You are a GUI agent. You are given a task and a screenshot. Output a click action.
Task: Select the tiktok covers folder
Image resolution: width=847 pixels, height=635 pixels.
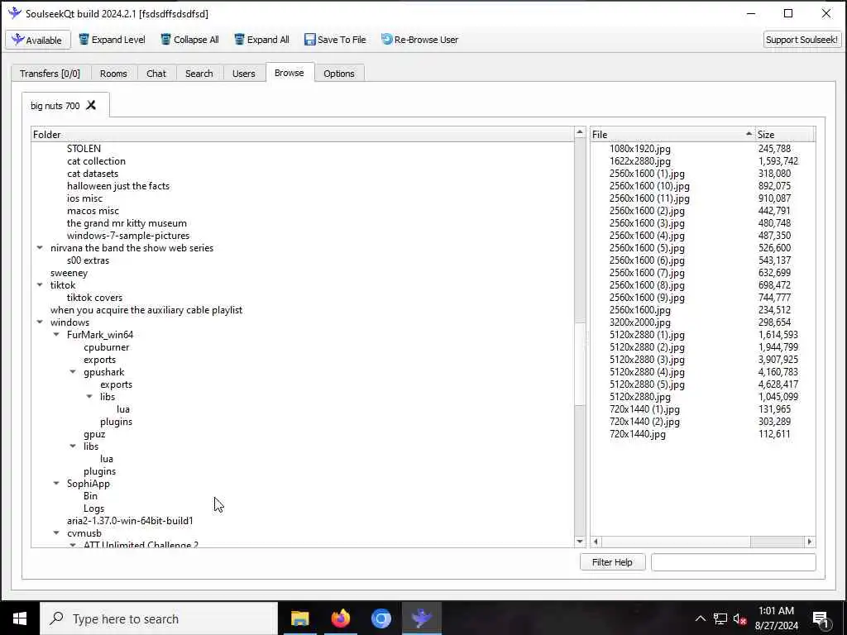point(94,298)
